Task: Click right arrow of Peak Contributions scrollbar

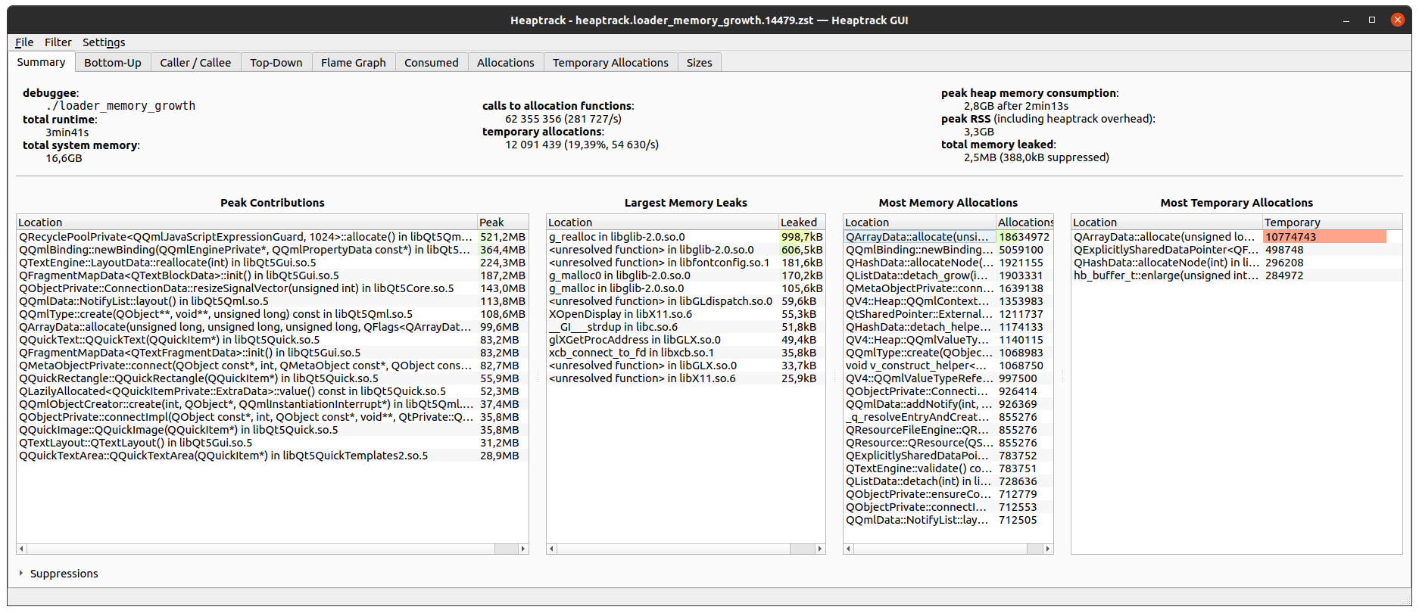Action: (523, 549)
